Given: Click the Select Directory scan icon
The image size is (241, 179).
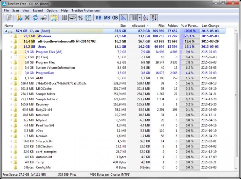Looking at the screenshot, I should (x=9, y=18).
